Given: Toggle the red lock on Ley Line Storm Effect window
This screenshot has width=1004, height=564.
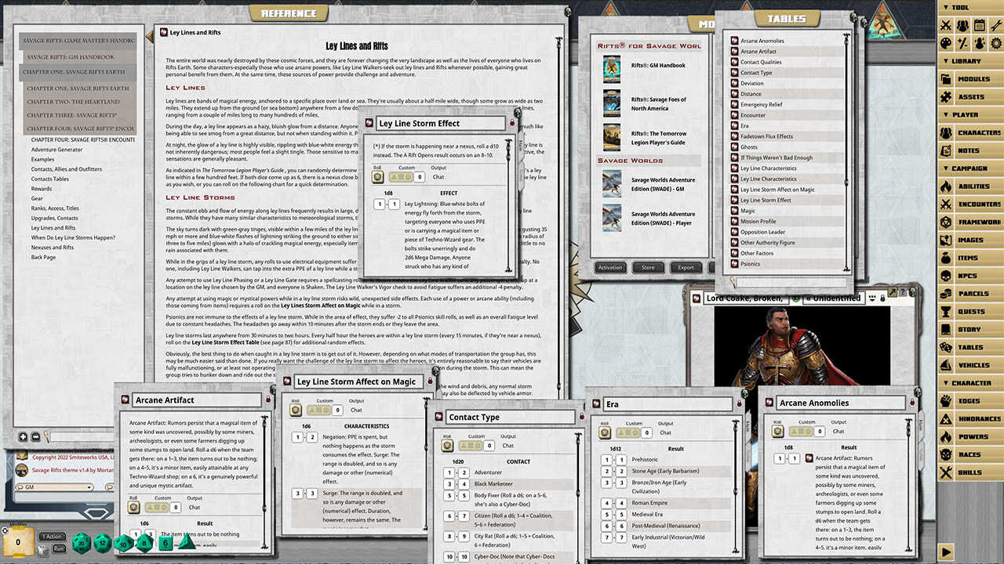Looking at the screenshot, I should [x=513, y=123].
